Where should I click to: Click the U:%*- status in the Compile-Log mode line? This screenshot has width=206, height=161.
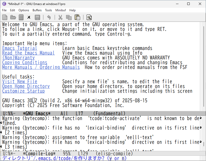[9, 153]
